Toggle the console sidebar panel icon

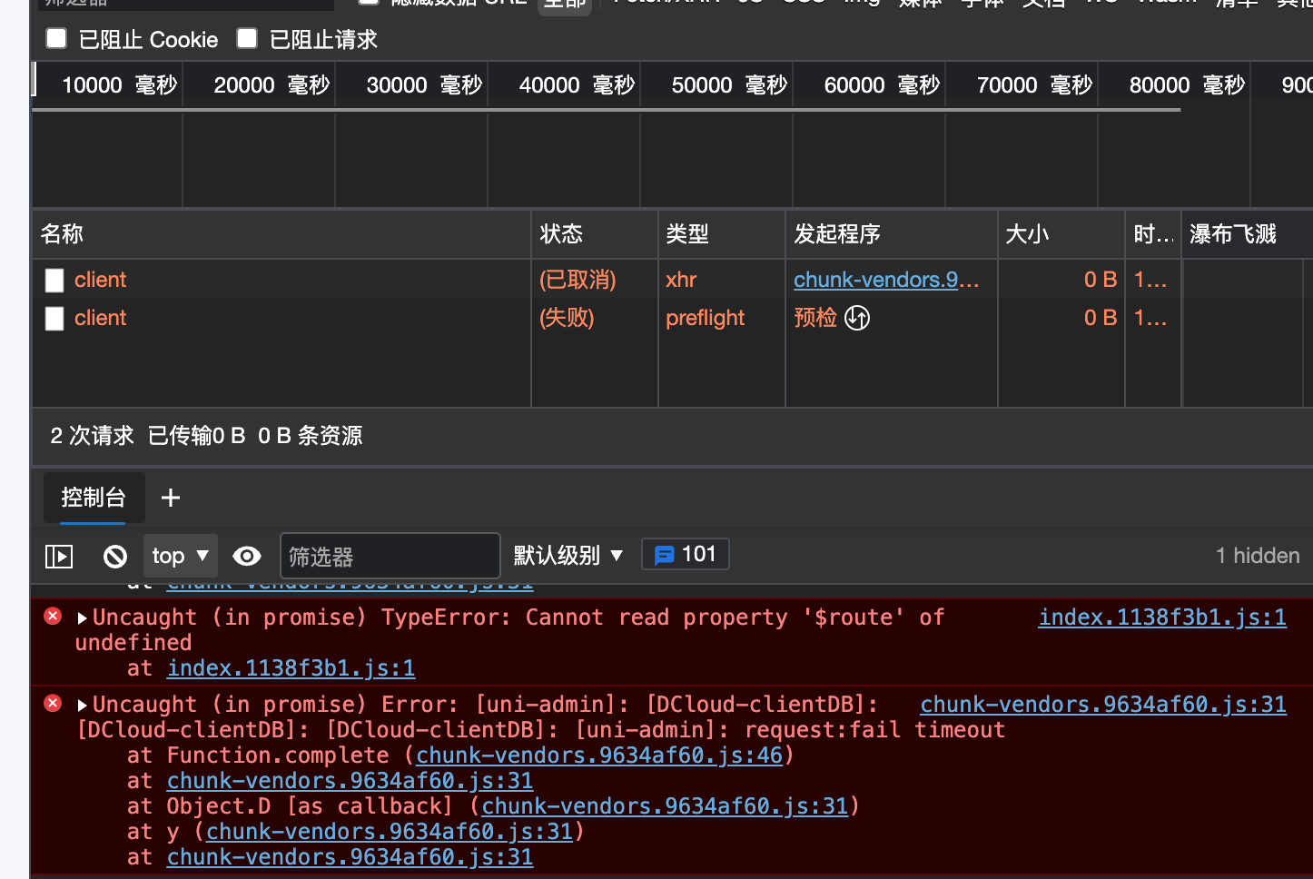pos(59,556)
